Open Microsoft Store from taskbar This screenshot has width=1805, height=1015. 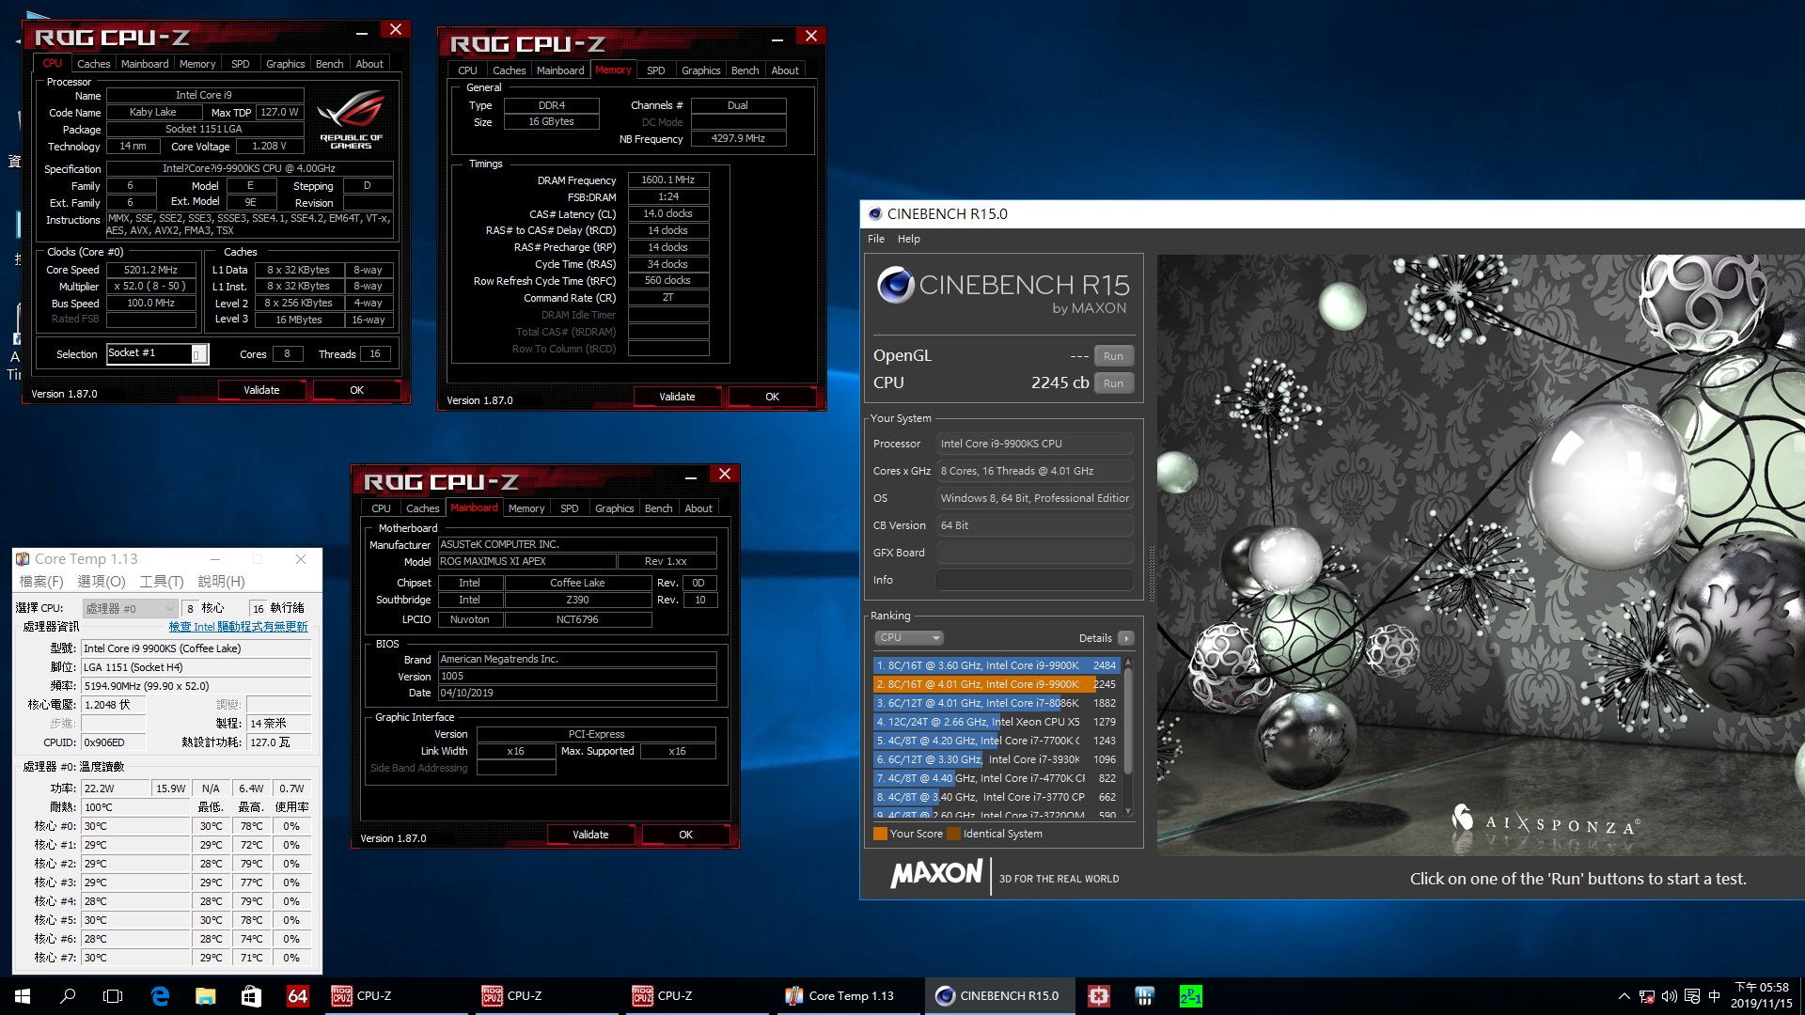[x=251, y=996]
